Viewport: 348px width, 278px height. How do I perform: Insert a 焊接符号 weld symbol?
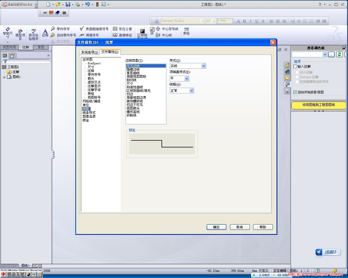[89, 35]
